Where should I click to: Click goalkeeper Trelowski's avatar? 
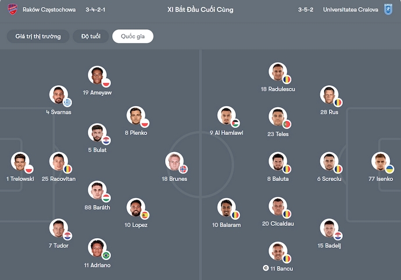click(19, 162)
